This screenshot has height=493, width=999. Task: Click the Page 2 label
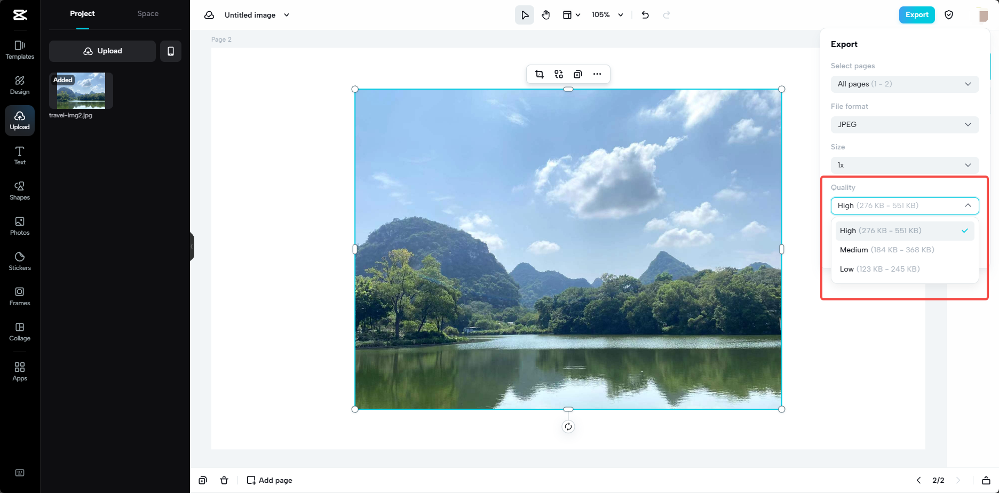pos(221,39)
